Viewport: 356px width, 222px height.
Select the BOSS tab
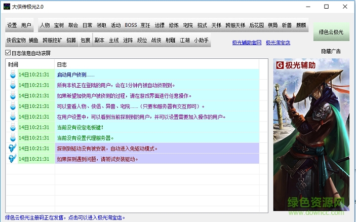tap(131, 25)
